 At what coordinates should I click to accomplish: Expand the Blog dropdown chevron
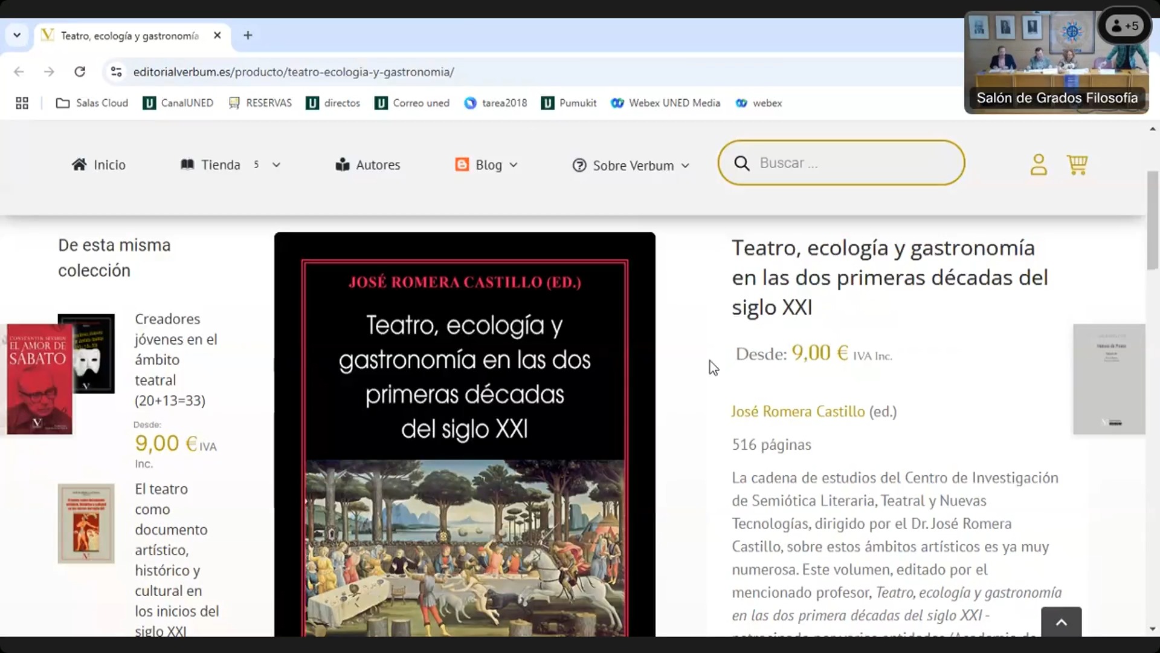[x=514, y=164]
